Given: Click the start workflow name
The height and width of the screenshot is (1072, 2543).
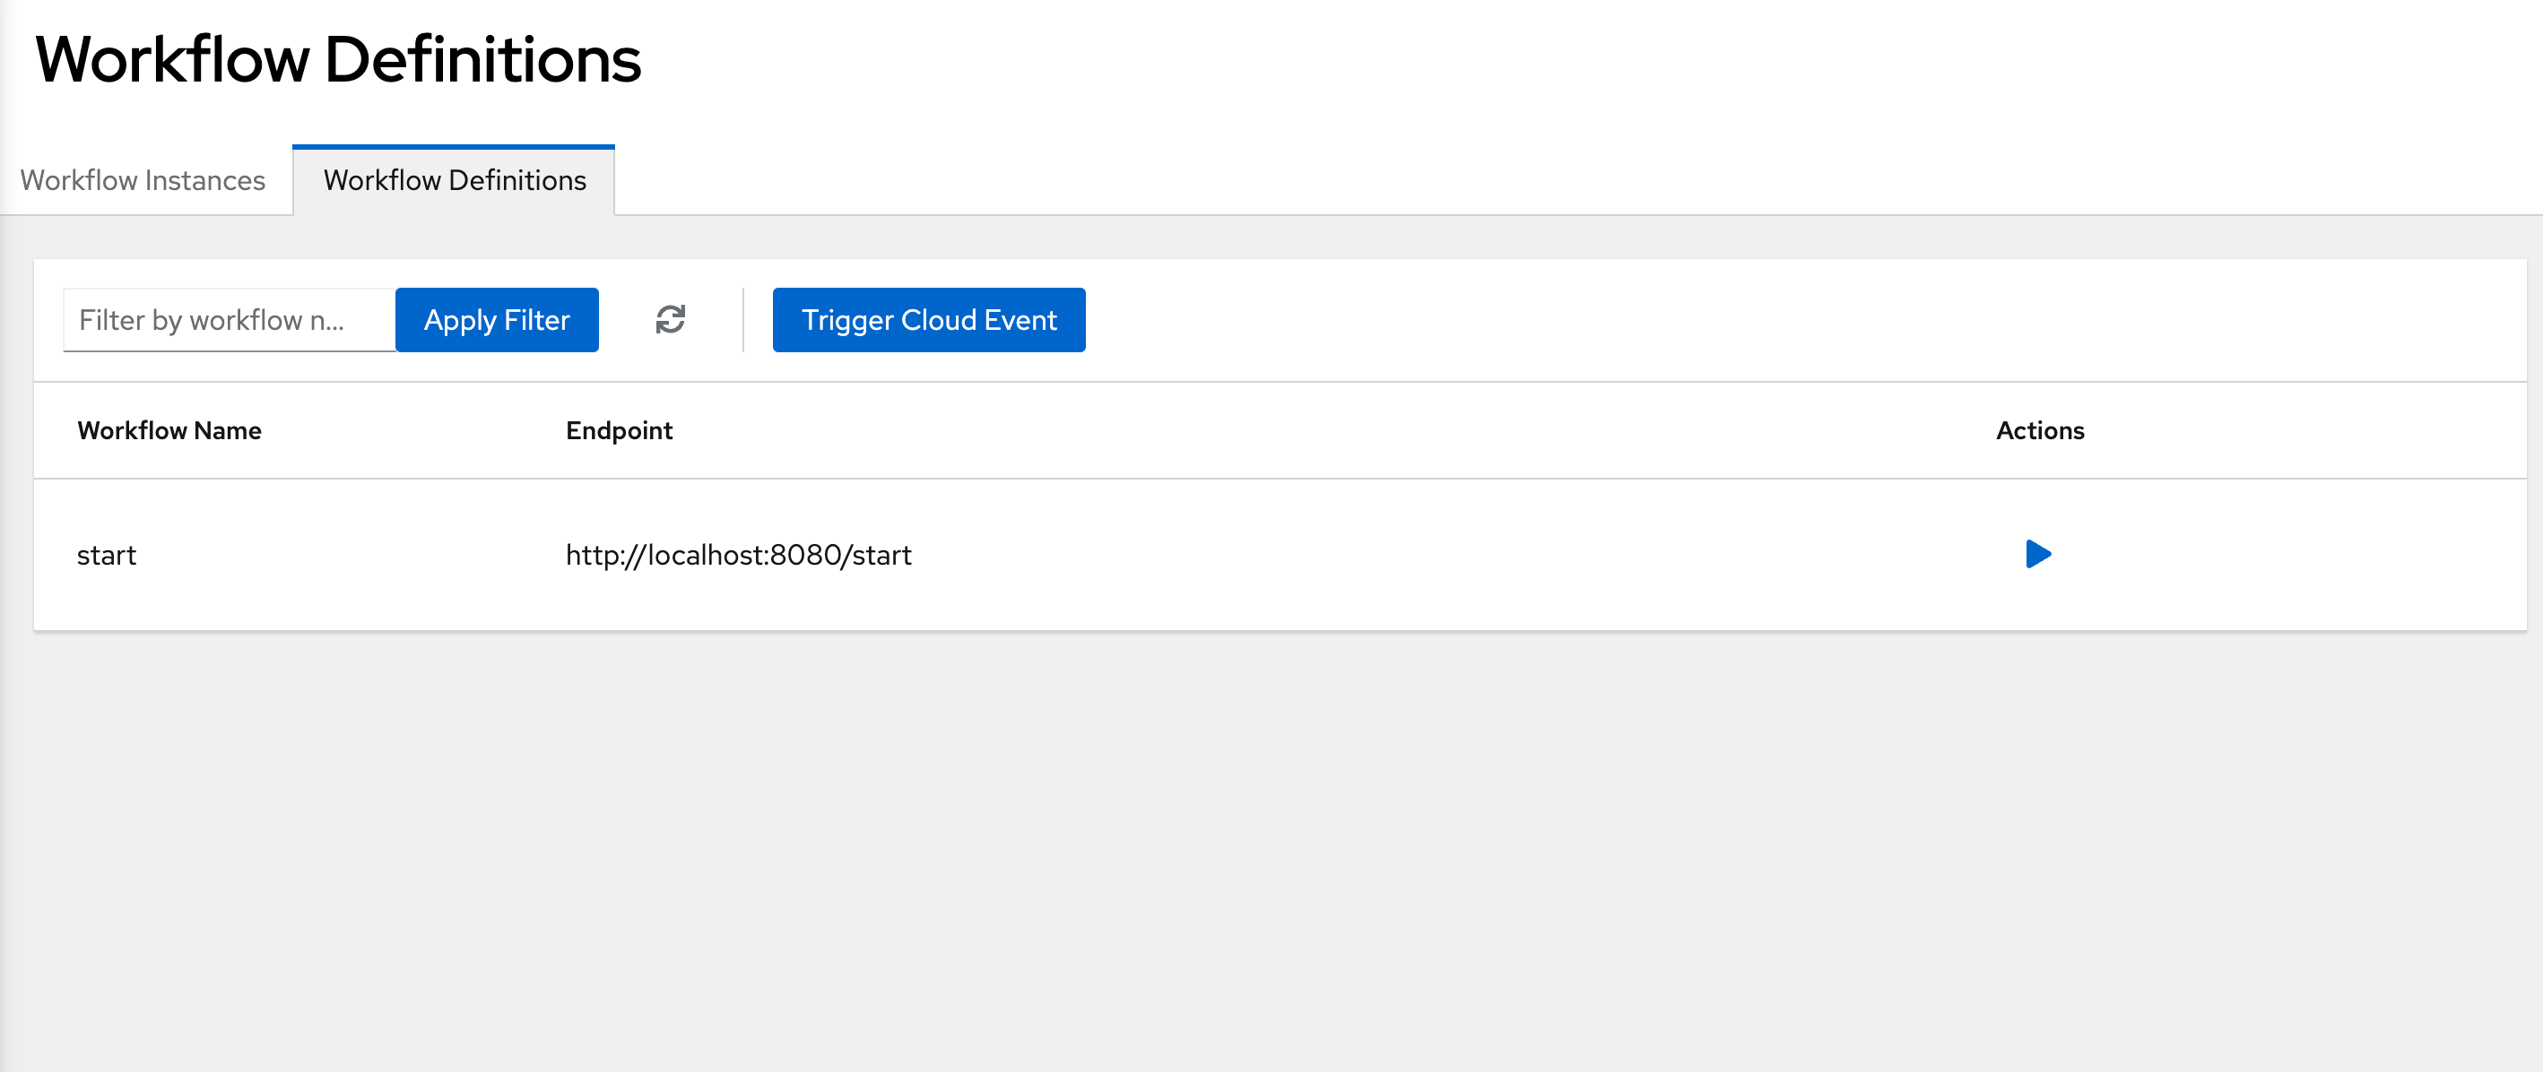Looking at the screenshot, I should [107, 555].
